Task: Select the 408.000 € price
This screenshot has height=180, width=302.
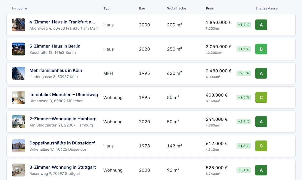Action: pos(217,95)
